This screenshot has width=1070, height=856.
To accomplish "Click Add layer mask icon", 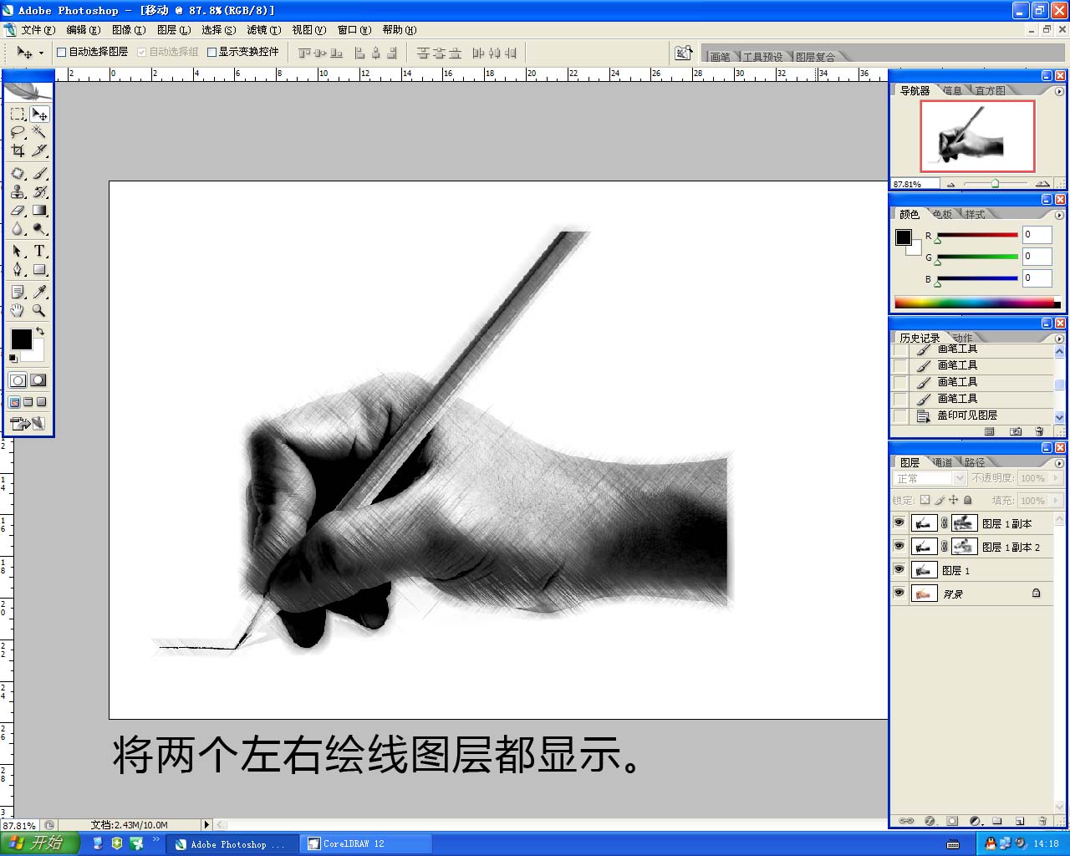I will [x=952, y=821].
